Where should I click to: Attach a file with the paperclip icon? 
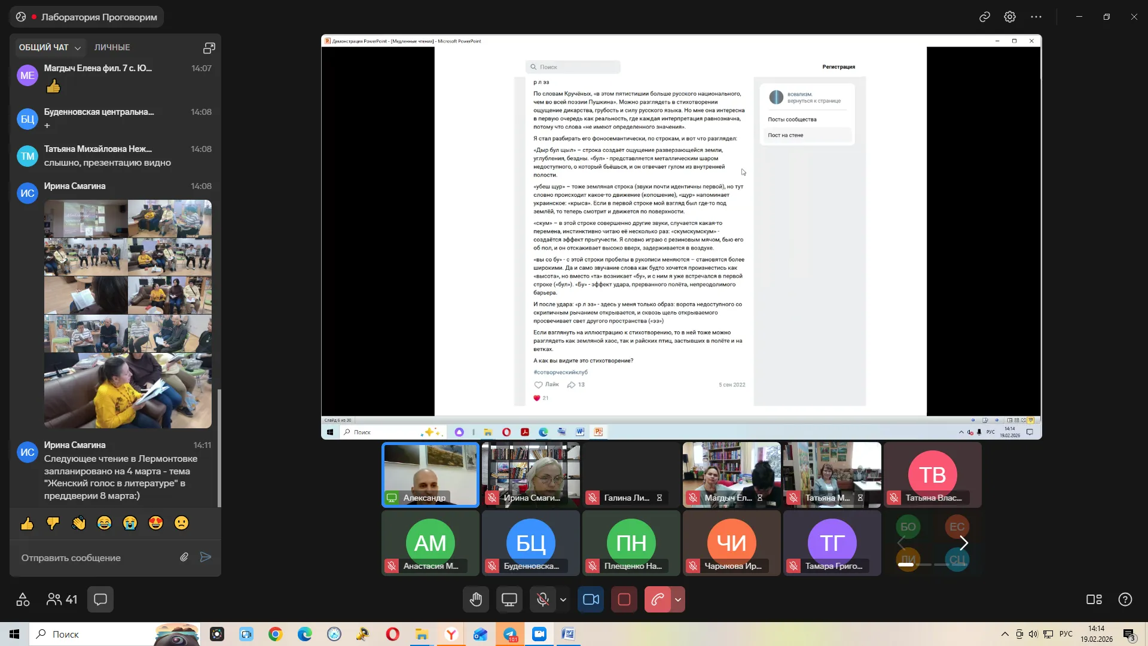point(184,557)
